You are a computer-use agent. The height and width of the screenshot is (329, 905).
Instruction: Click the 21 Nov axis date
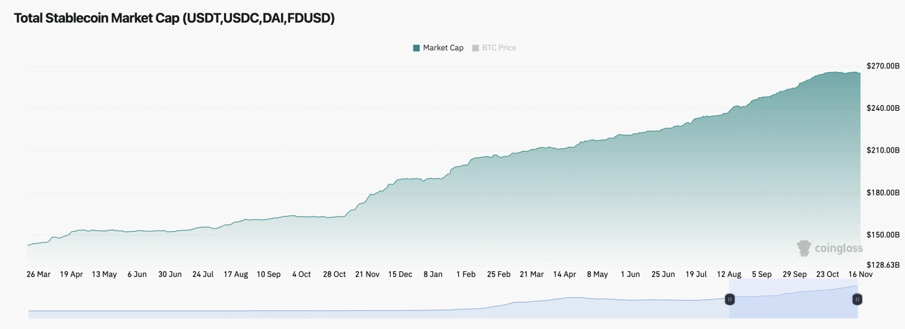pyautogui.click(x=367, y=274)
